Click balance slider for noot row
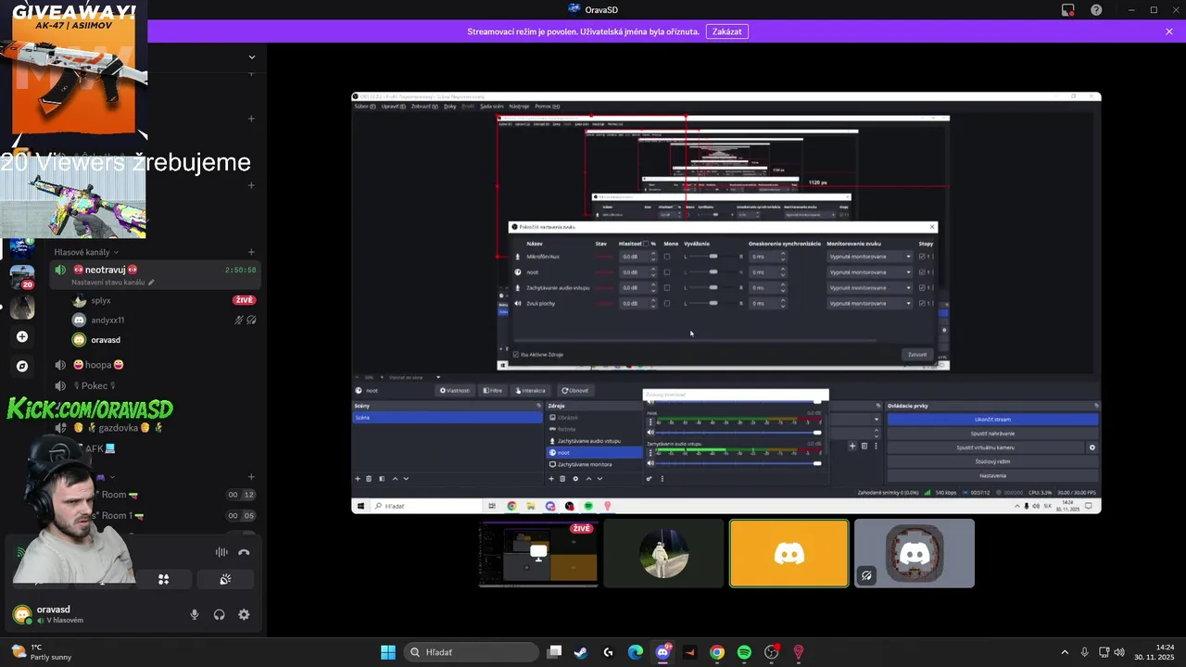Screen dimensions: 1186x667 713,272
